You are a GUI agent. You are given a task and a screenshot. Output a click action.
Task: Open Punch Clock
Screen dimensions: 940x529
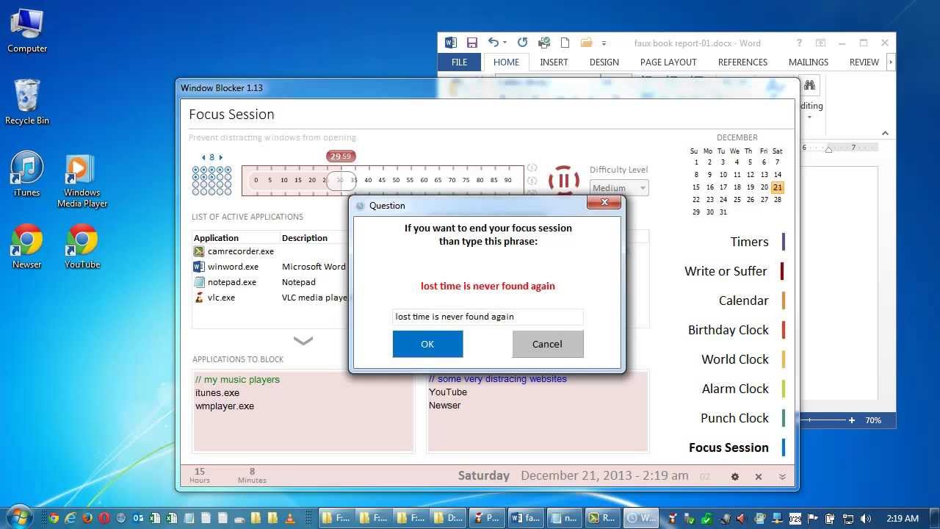[734, 418]
